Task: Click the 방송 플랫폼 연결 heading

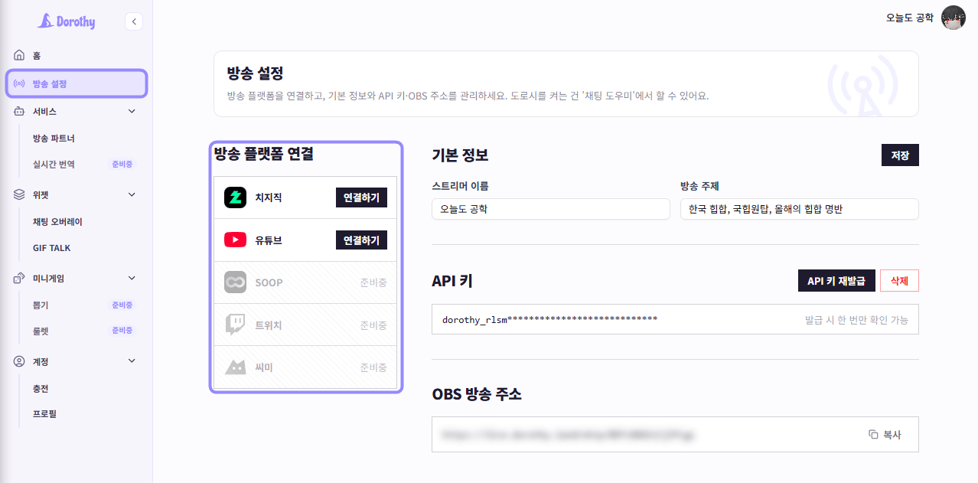Action: [x=264, y=154]
